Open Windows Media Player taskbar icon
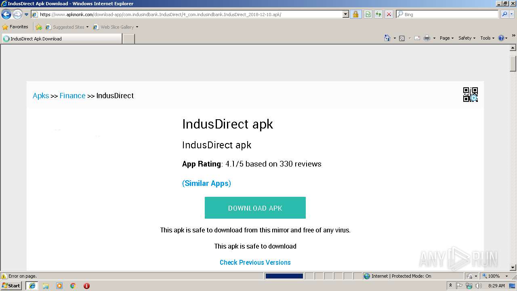This screenshot has height=291, width=517. [59, 286]
